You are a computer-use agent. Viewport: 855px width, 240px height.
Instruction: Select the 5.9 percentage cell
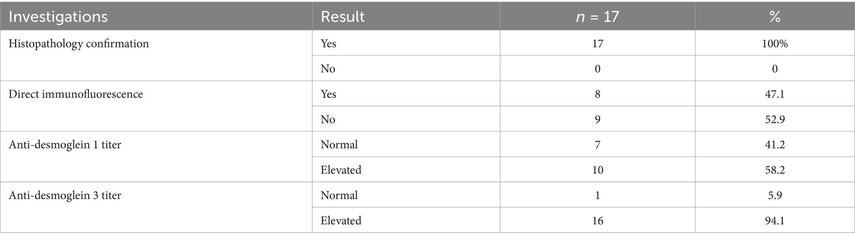pos(775,195)
